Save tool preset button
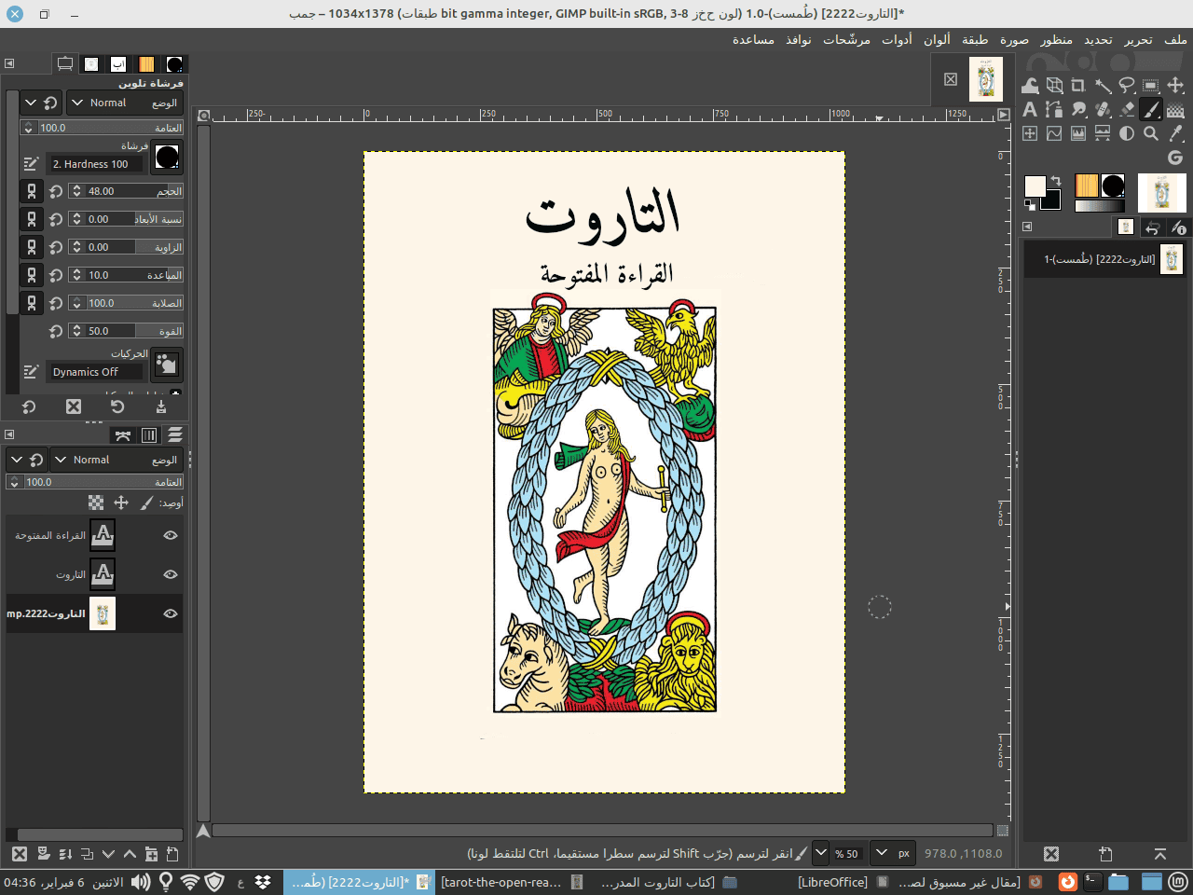 tap(161, 406)
